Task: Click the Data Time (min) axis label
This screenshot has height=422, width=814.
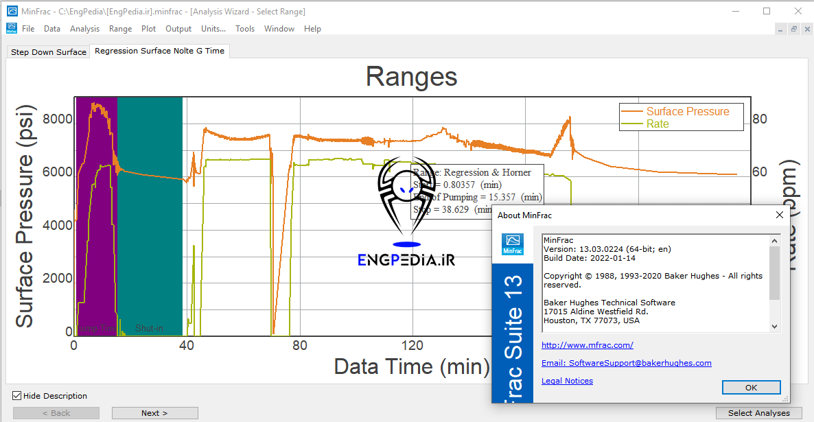Action: coord(412,367)
